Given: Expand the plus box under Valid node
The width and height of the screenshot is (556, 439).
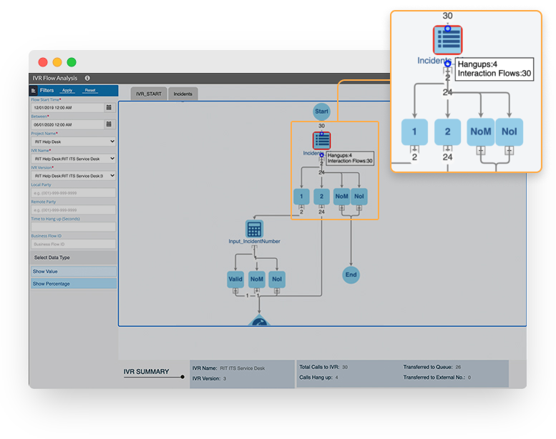Looking at the screenshot, I should [x=235, y=290].
